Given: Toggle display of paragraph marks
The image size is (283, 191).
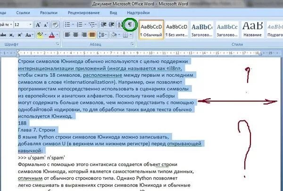Looking at the screenshot, I should (x=130, y=25).
